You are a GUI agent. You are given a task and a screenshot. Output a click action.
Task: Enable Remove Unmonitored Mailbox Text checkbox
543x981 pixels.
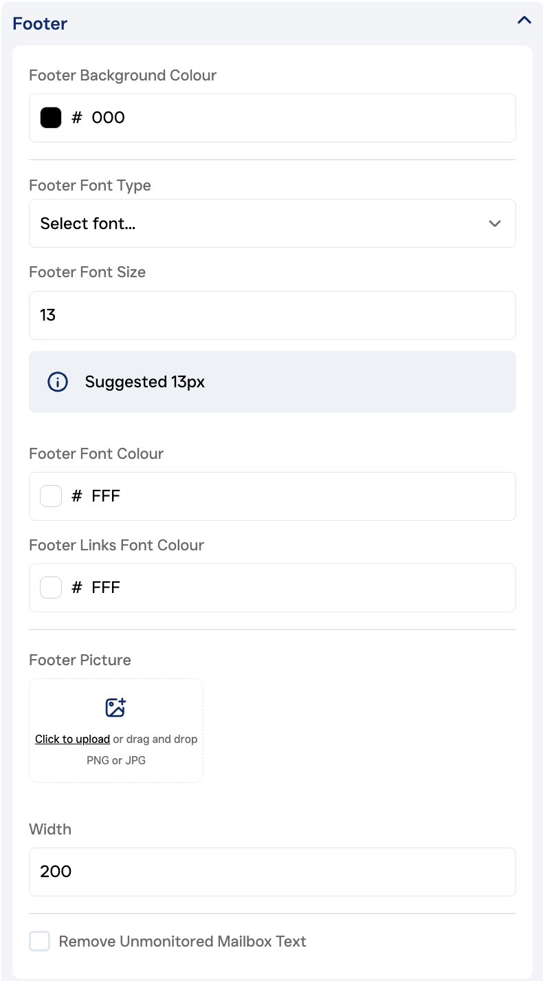pyautogui.click(x=40, y=941)
